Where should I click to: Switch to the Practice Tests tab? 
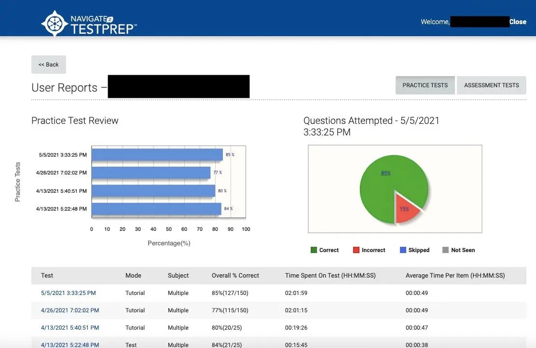coord(425,85)
